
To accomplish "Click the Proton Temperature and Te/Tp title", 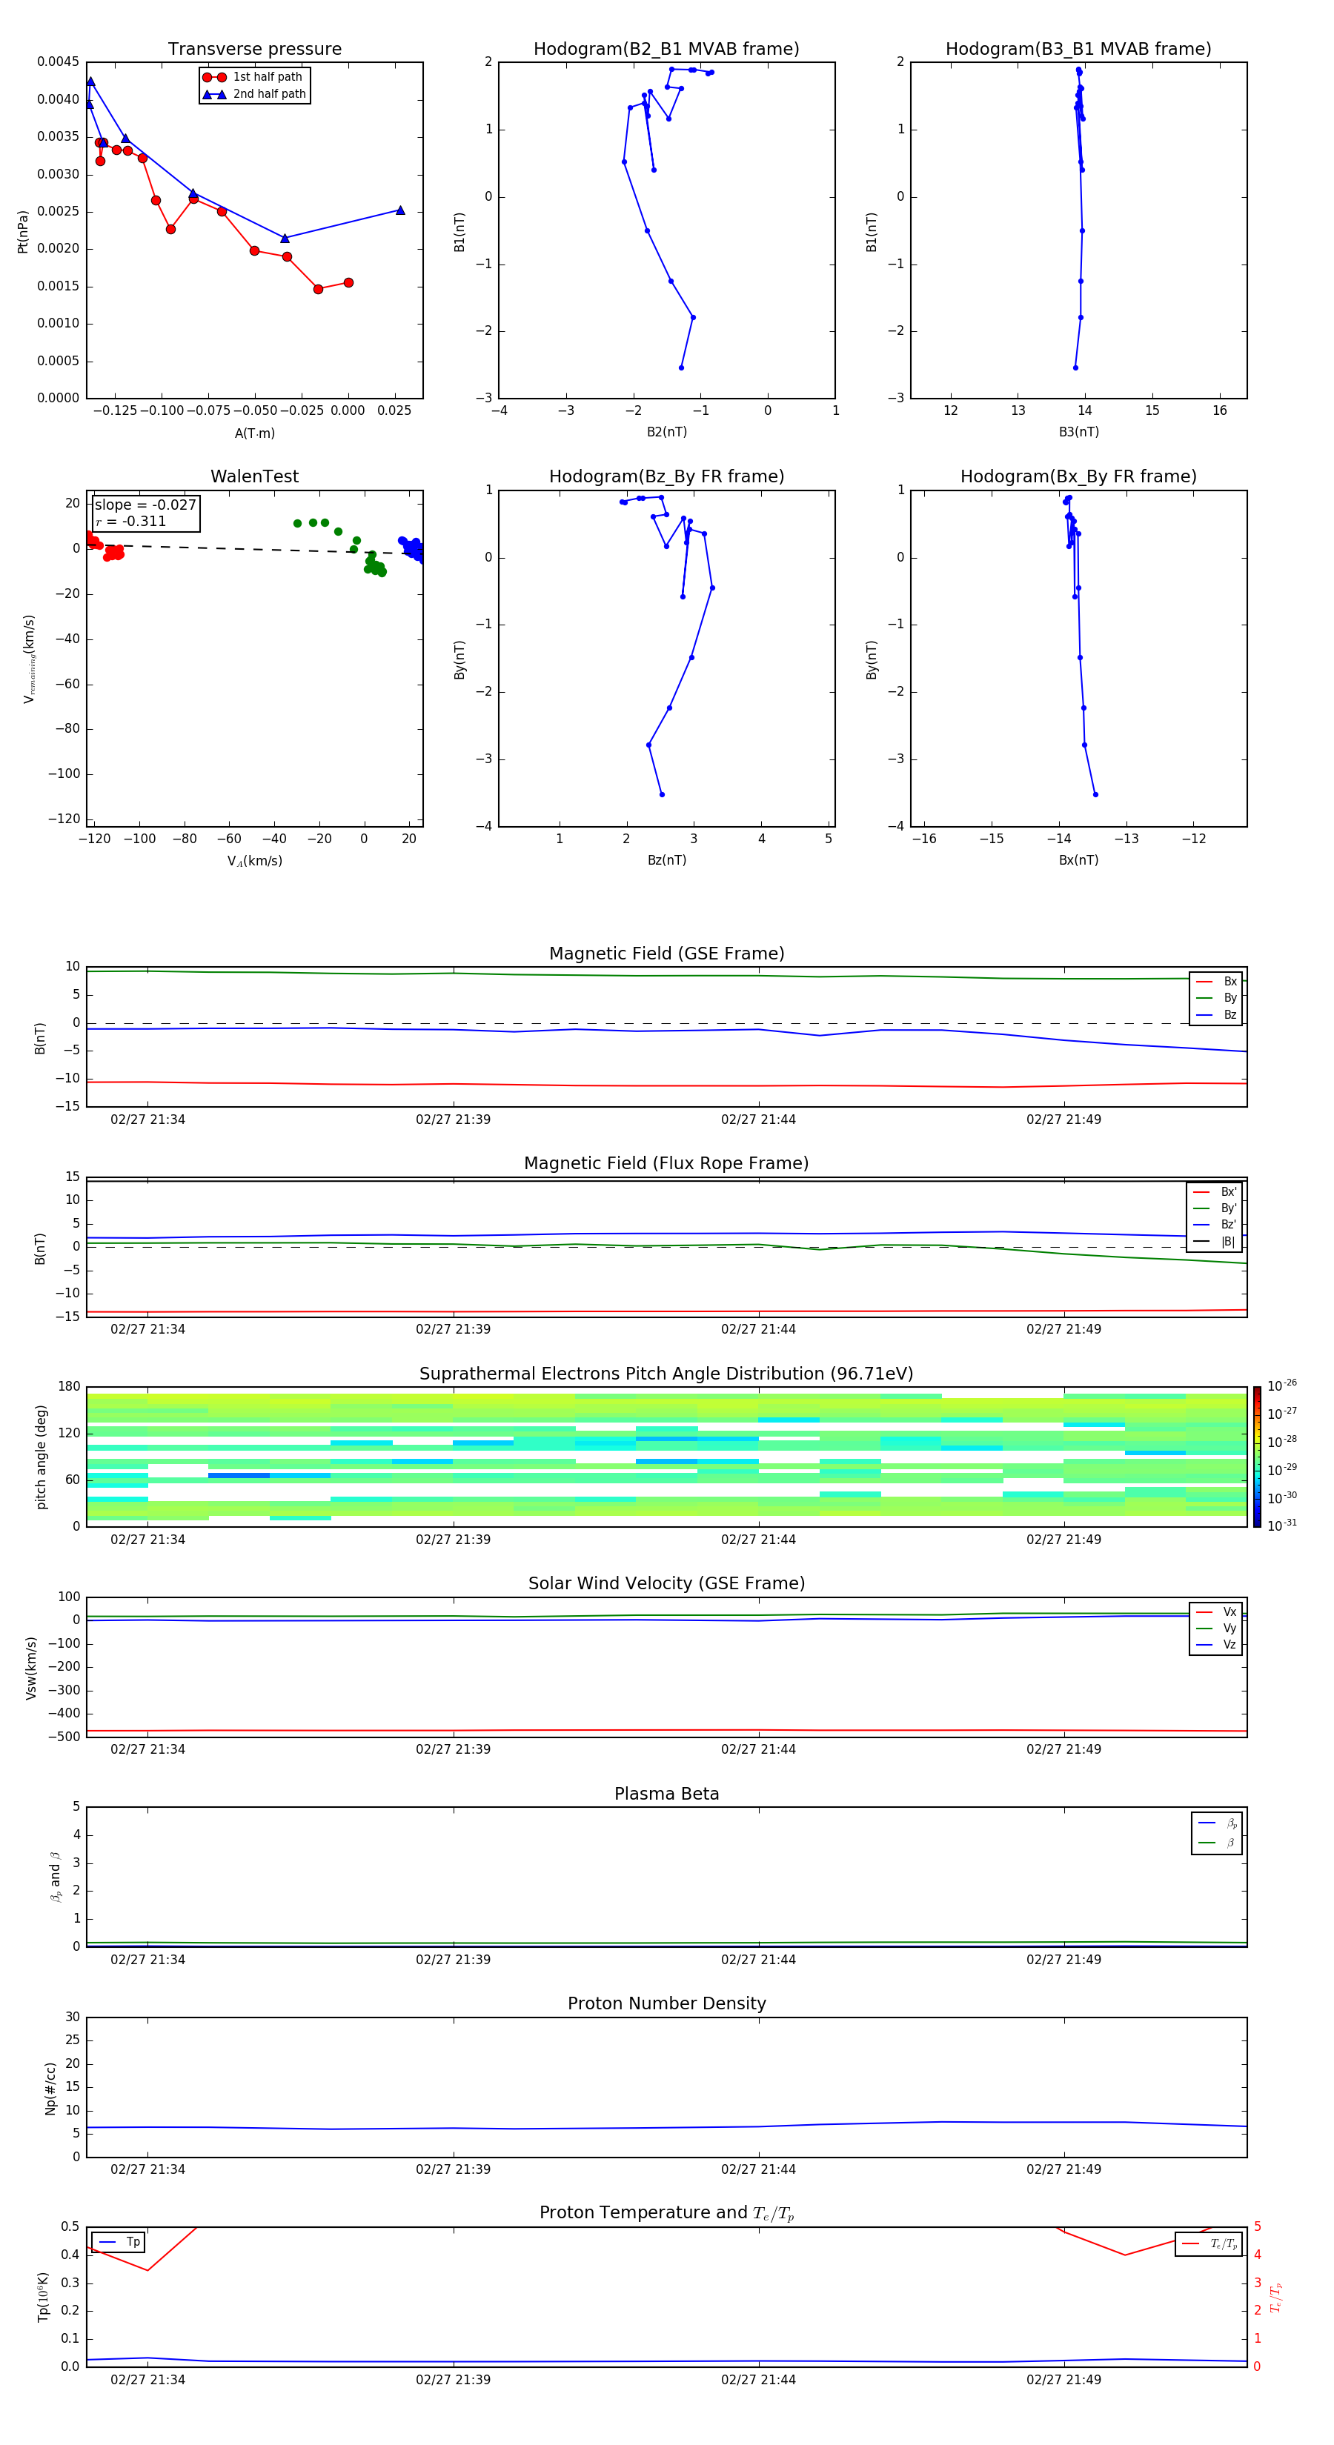I will [x=666, y=2213].
